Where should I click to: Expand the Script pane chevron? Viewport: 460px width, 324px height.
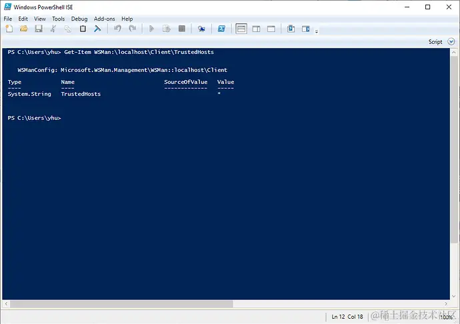tap(451, 42)
